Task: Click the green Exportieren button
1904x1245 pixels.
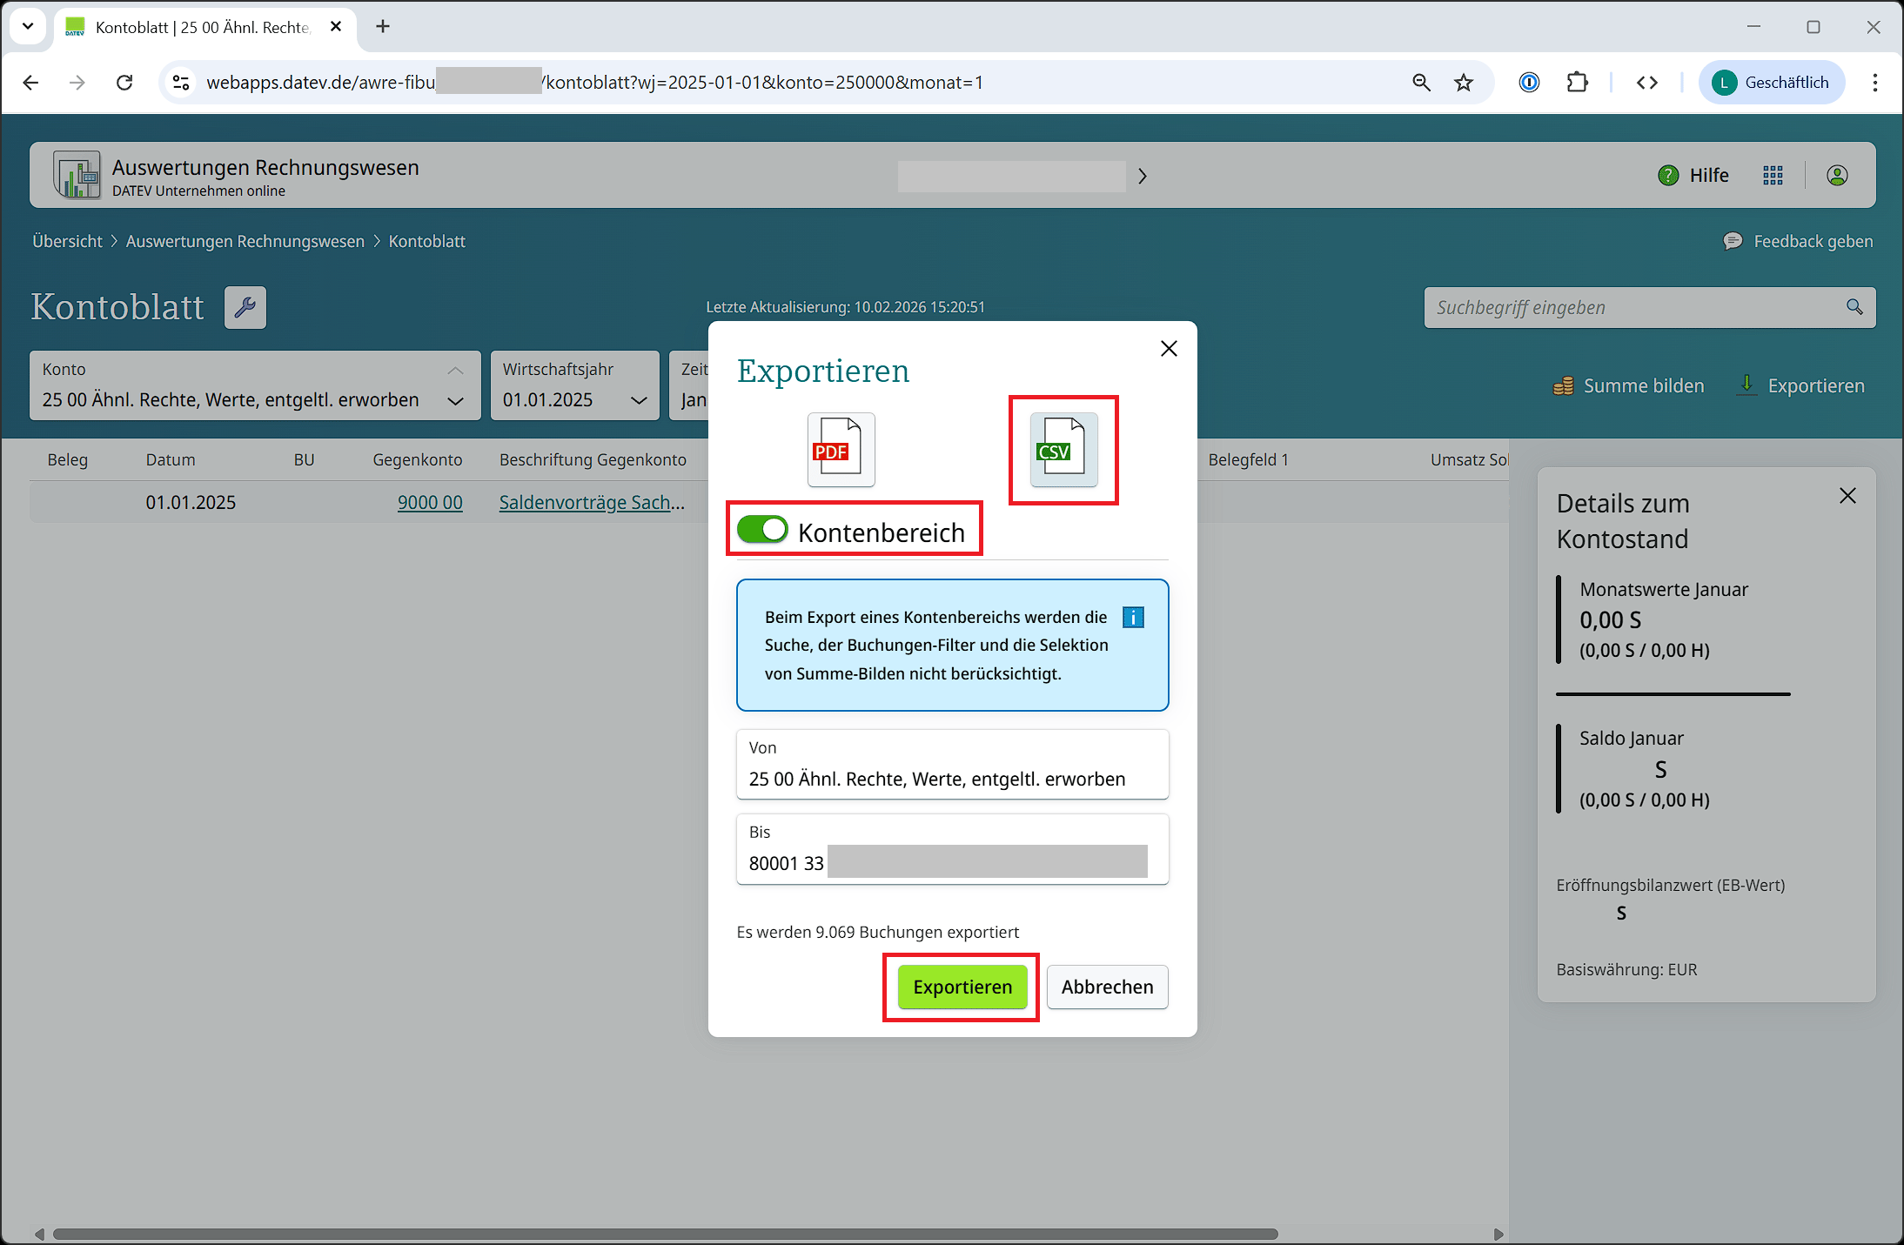Action: coord(962,987)
